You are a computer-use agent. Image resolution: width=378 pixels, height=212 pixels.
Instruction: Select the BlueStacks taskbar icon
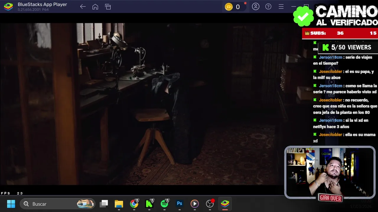225,204
